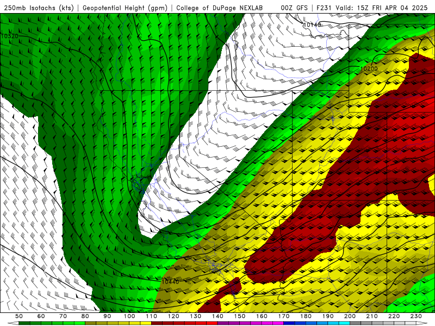Click the 50 value on the color scale

19,316
